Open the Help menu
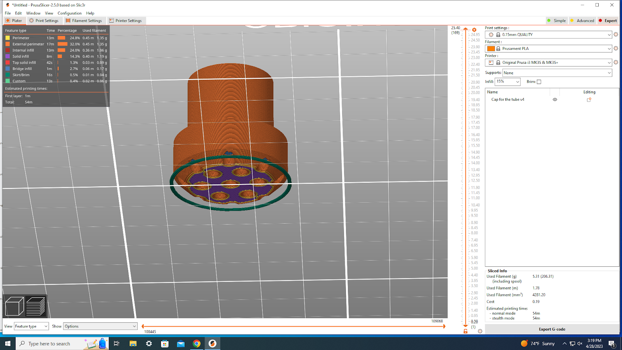622x350 pixels. coord(90,13)
